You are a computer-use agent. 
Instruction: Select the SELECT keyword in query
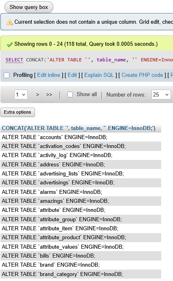point(14,60)
